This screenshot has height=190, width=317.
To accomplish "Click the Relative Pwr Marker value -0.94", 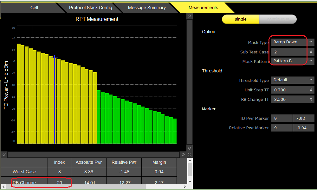I will (304, 128).
